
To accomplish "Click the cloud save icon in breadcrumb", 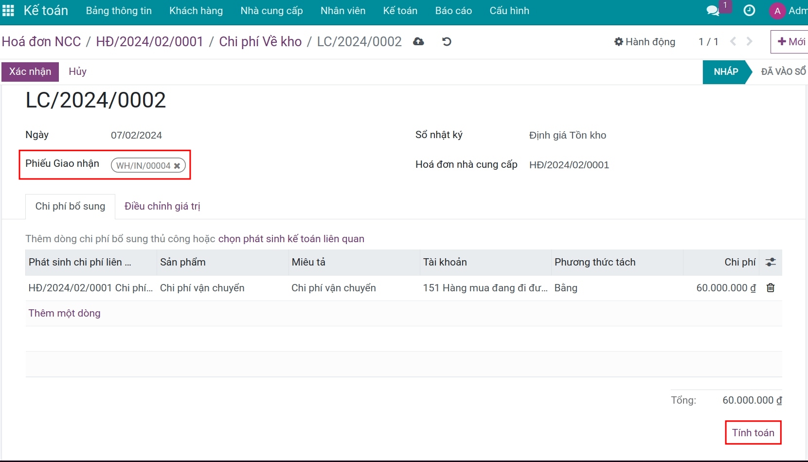I will click(x=418, y=42).
